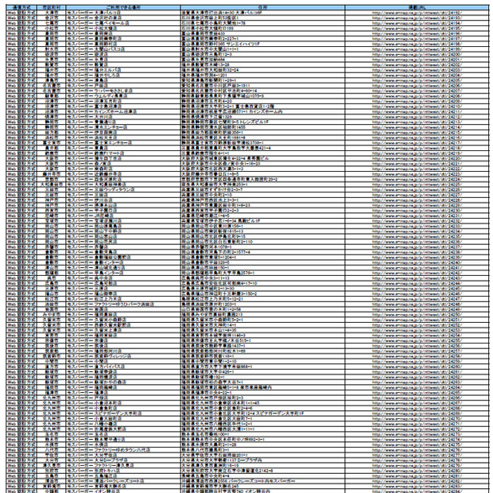Select city cell 八代市
The width and height of the screenshot is (493, 493).
51,449
